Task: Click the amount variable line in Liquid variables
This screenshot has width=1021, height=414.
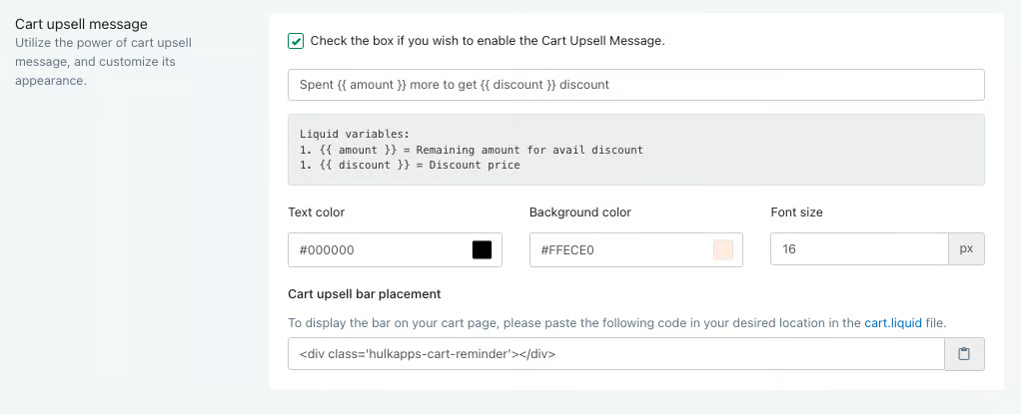Action: point(472,150)
